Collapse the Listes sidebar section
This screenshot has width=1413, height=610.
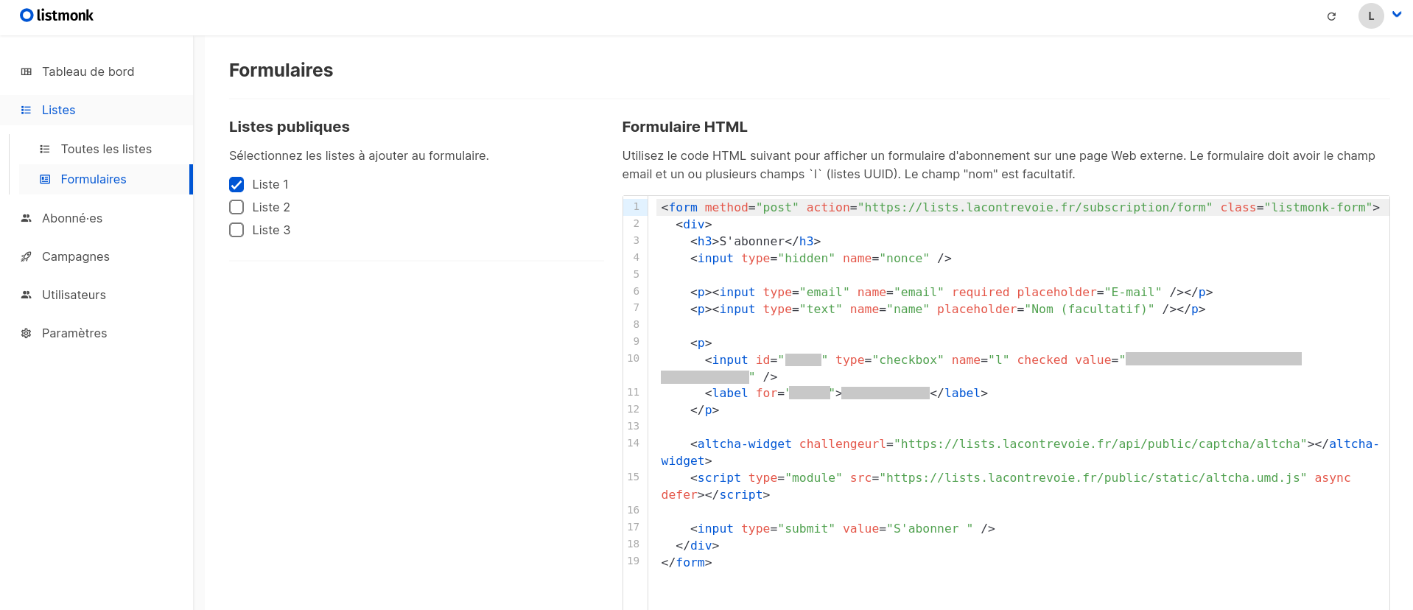coord(58,110)
